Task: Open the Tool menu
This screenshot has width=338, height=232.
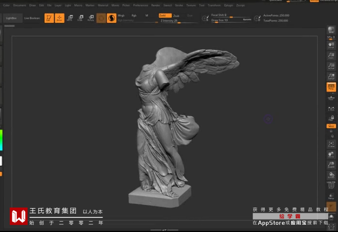Action: click(202, 5)
